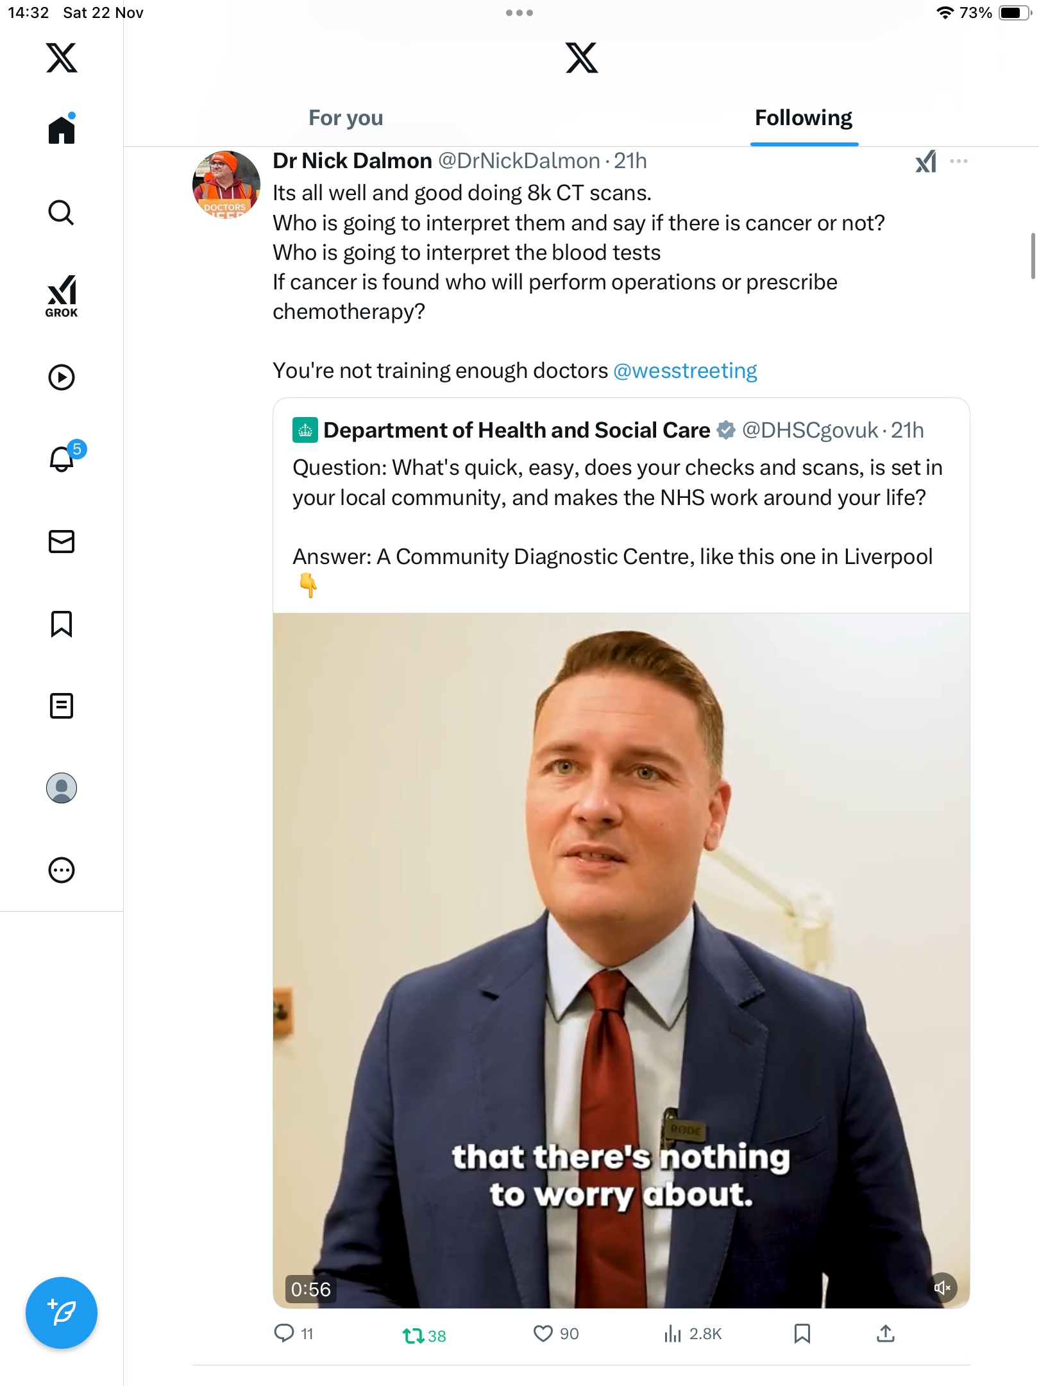Viewport: 1039px width, 1386px height.
Task: Open the Messages envelope icon
Action: click(x=62, y=542)
